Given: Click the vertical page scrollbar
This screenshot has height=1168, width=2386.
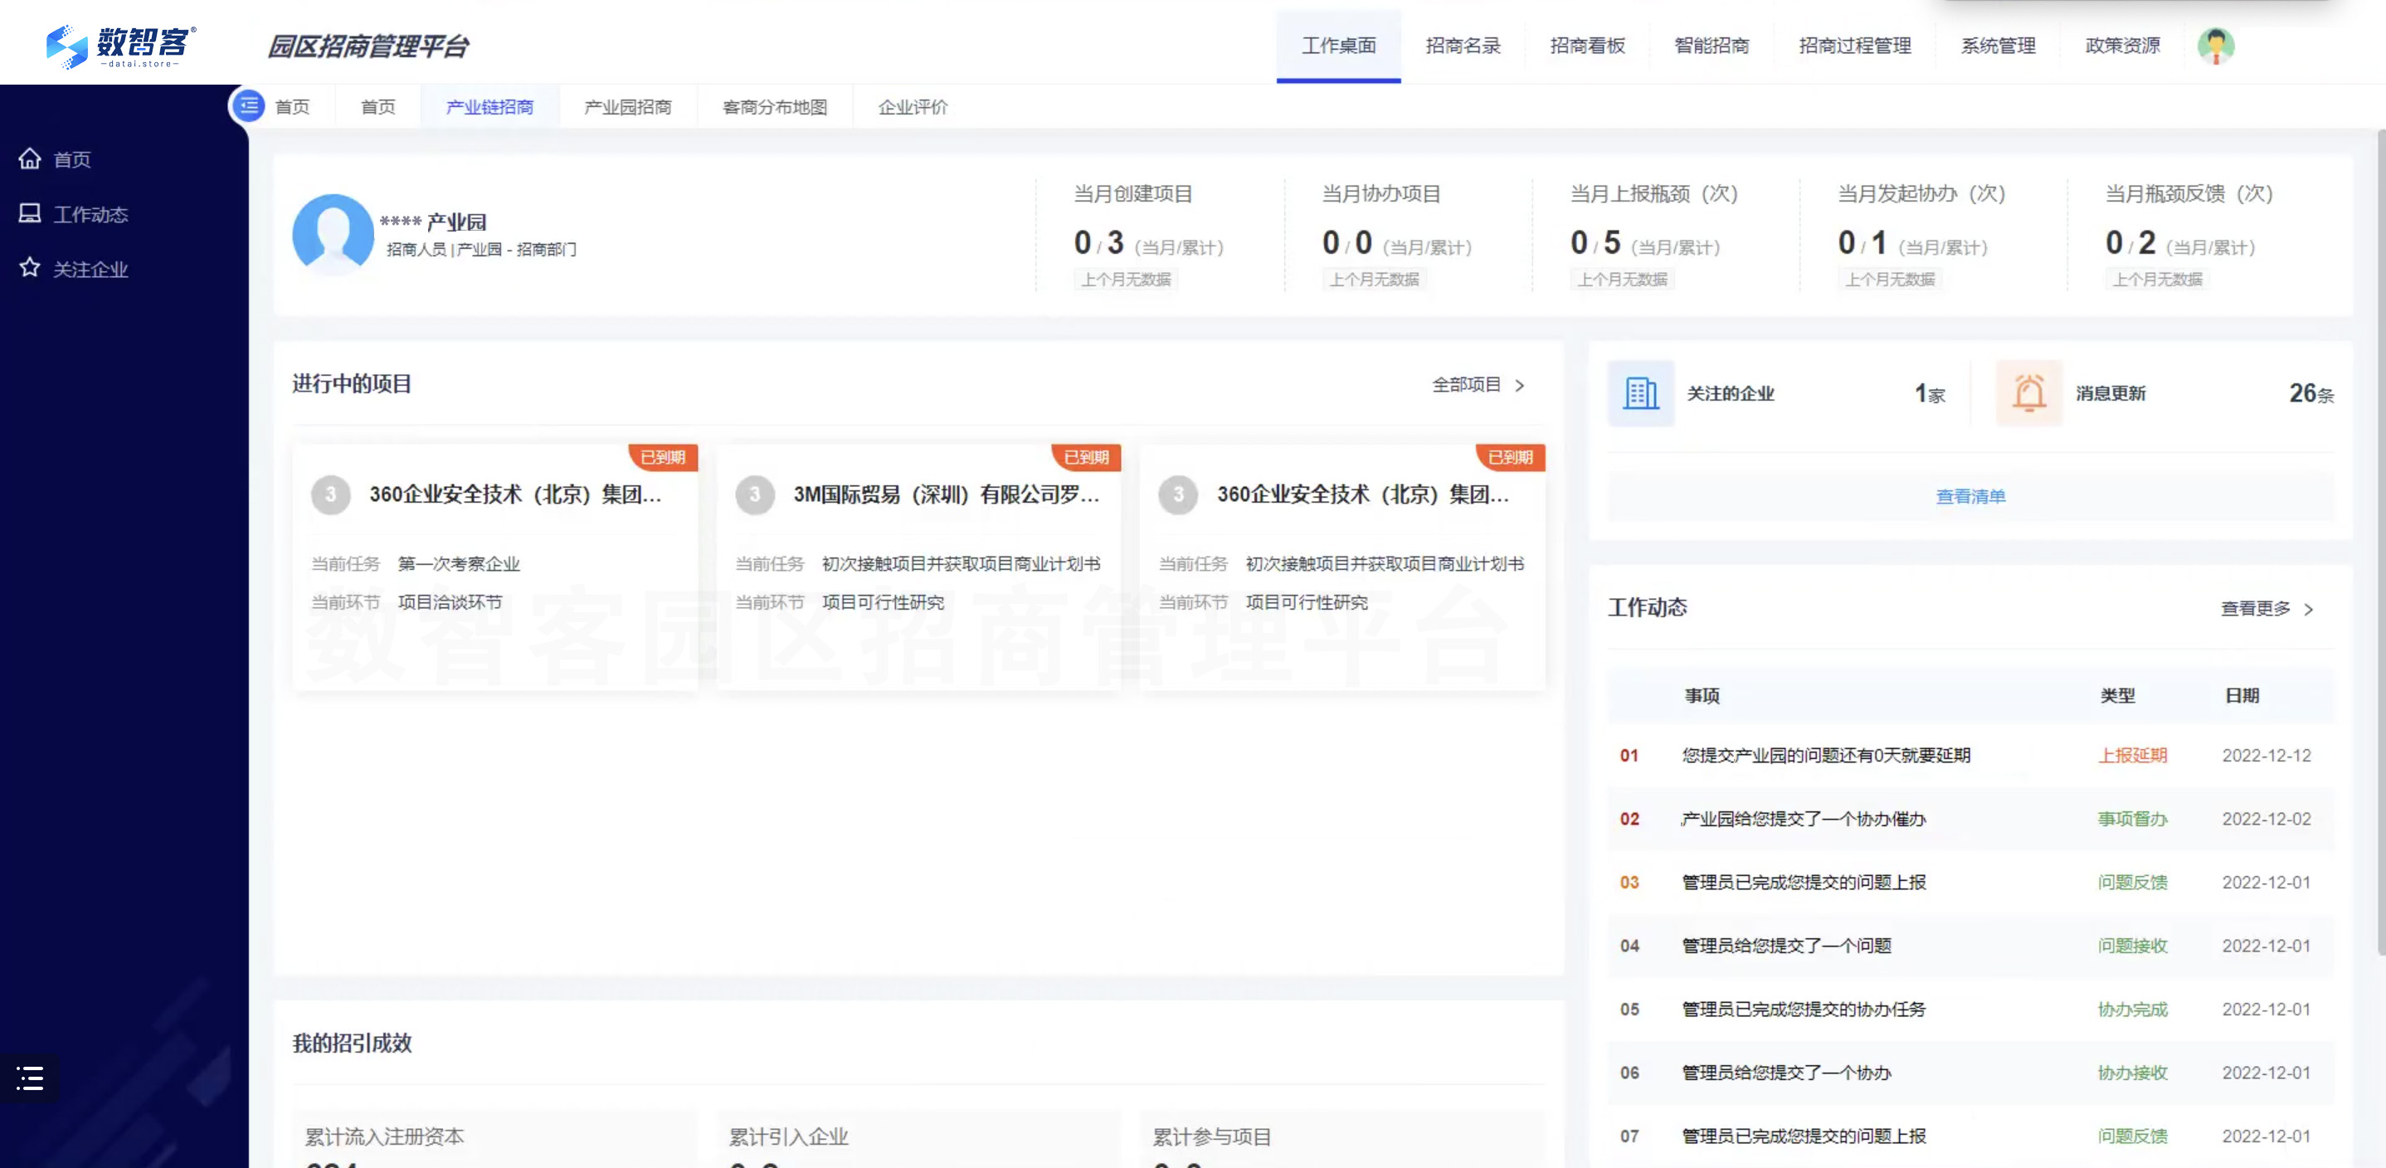Looking at the screenshot, I should coord(2380,542).
